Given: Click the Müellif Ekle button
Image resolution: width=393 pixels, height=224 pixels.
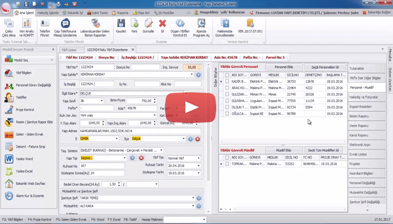Looking at the screenshot, I should (283, 150).
